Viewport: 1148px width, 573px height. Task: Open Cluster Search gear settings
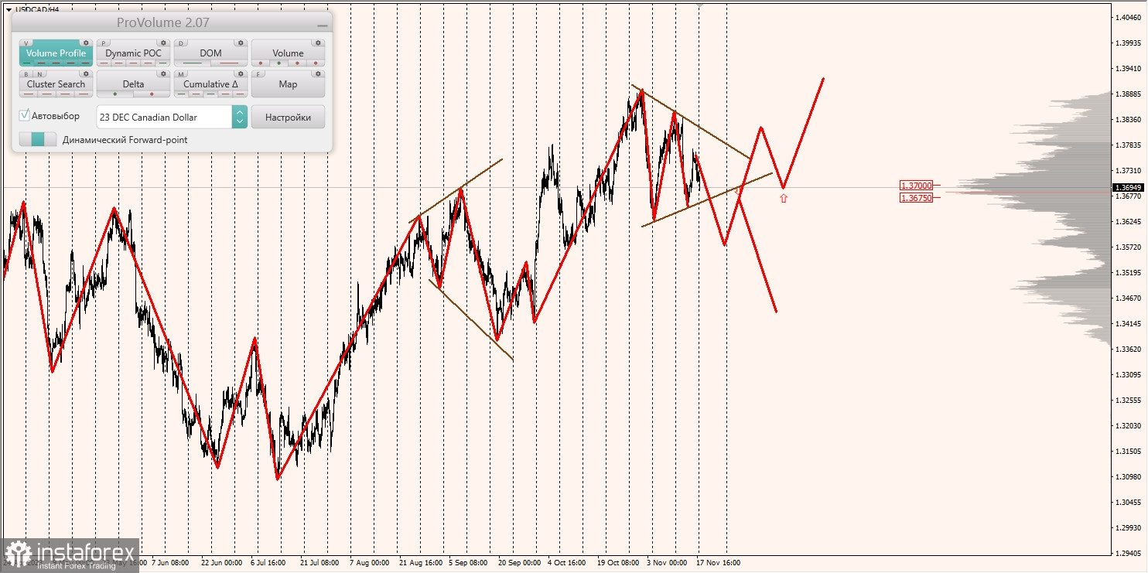click(86, 74)
